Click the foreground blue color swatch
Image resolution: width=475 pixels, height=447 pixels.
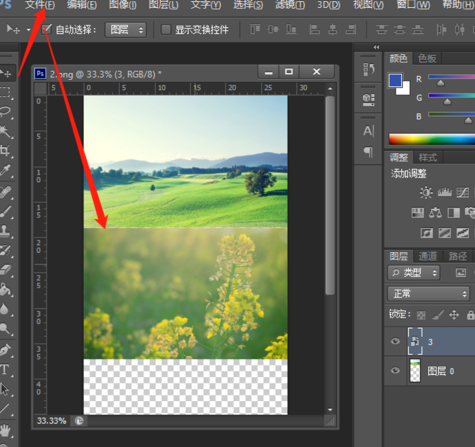(395, 80)
